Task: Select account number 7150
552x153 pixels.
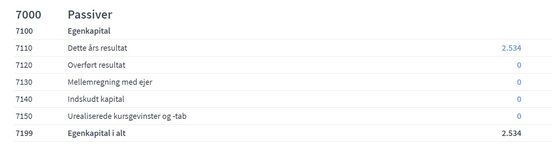Action: (x=24, y=116)
